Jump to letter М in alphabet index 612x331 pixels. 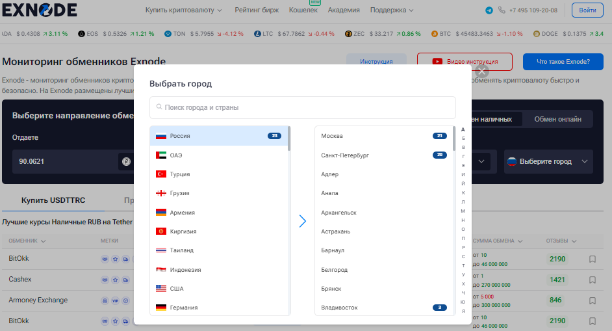pos(463,211)
